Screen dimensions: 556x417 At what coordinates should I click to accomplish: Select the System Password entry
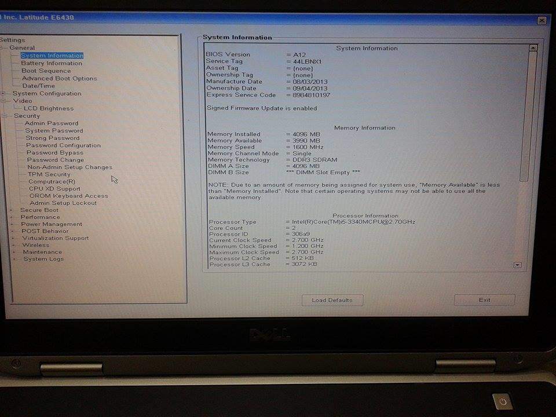click(54, 130)
